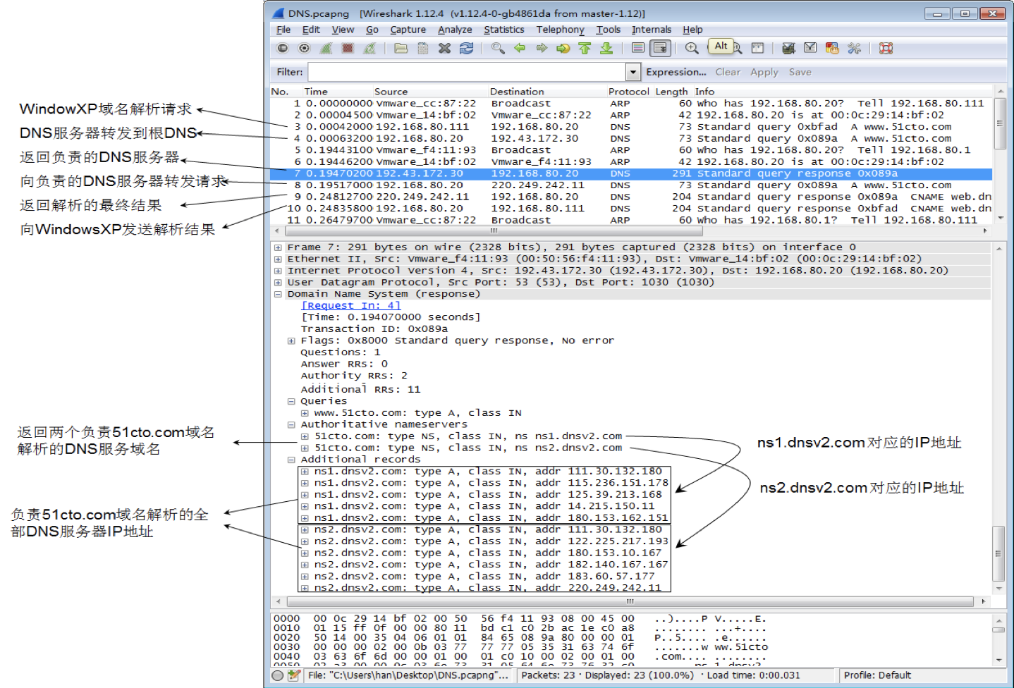1014x688 pixels.
Task: Open the Capture menu
Action: point(408,30)
